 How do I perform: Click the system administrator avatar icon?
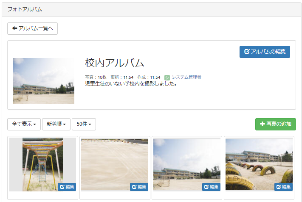pos(167,77)
